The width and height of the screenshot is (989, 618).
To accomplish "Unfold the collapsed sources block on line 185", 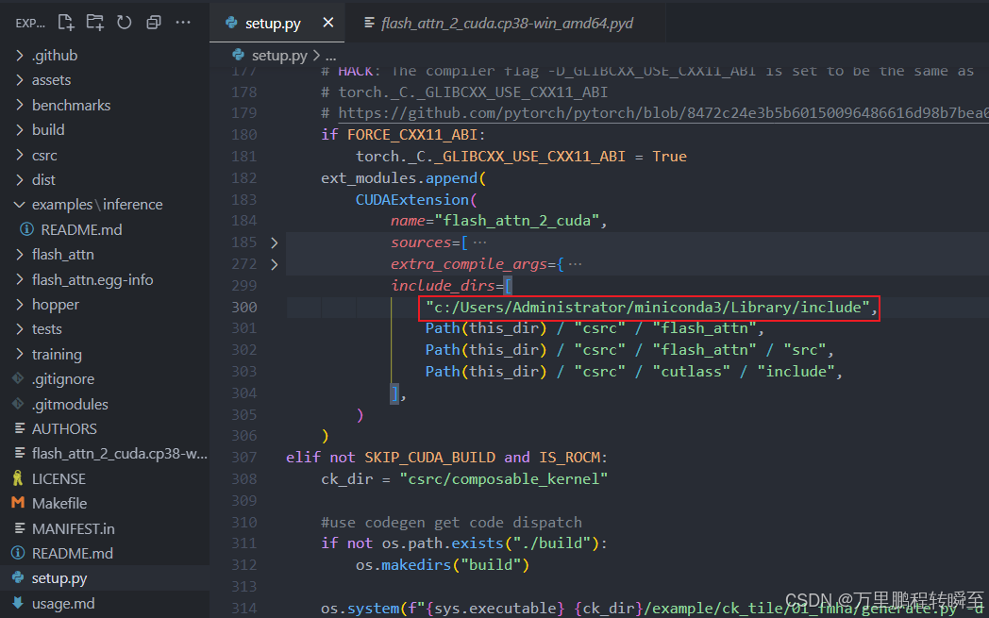I will 274,242.
